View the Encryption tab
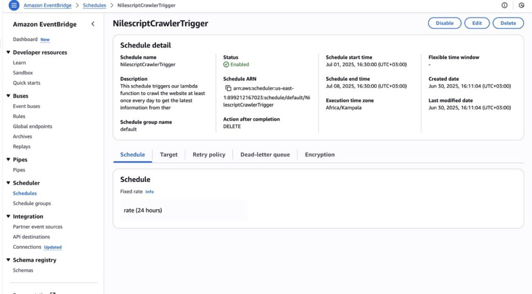Viewport: 532px width, 294px height. tap(320, 155)
